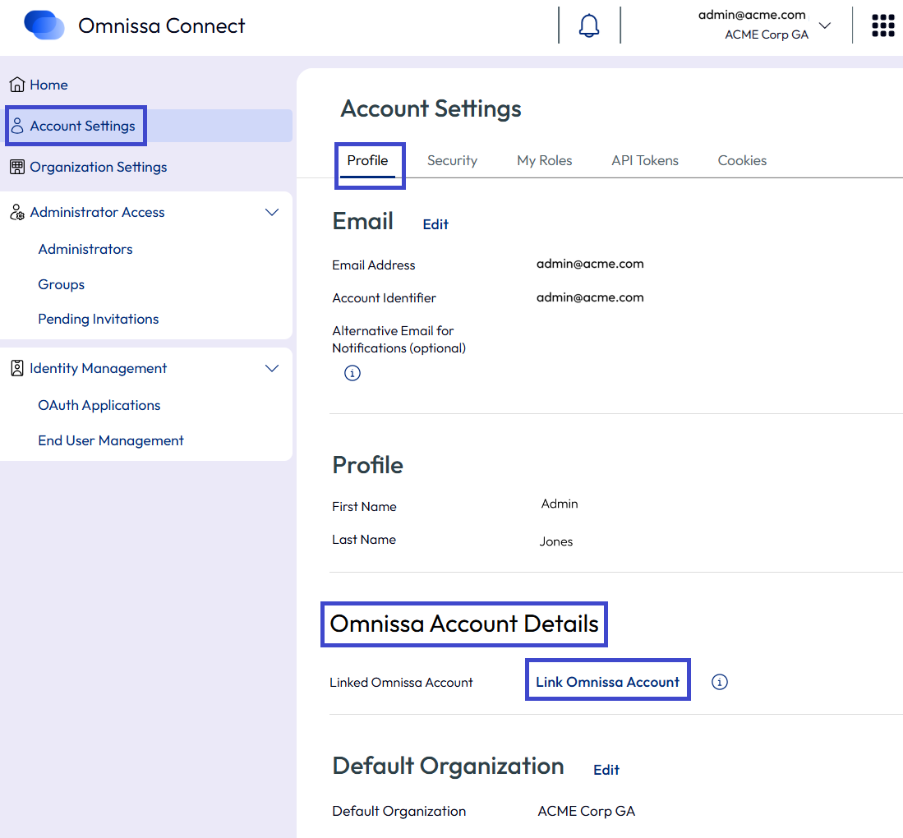Collapse the Identity Management section

272,368
